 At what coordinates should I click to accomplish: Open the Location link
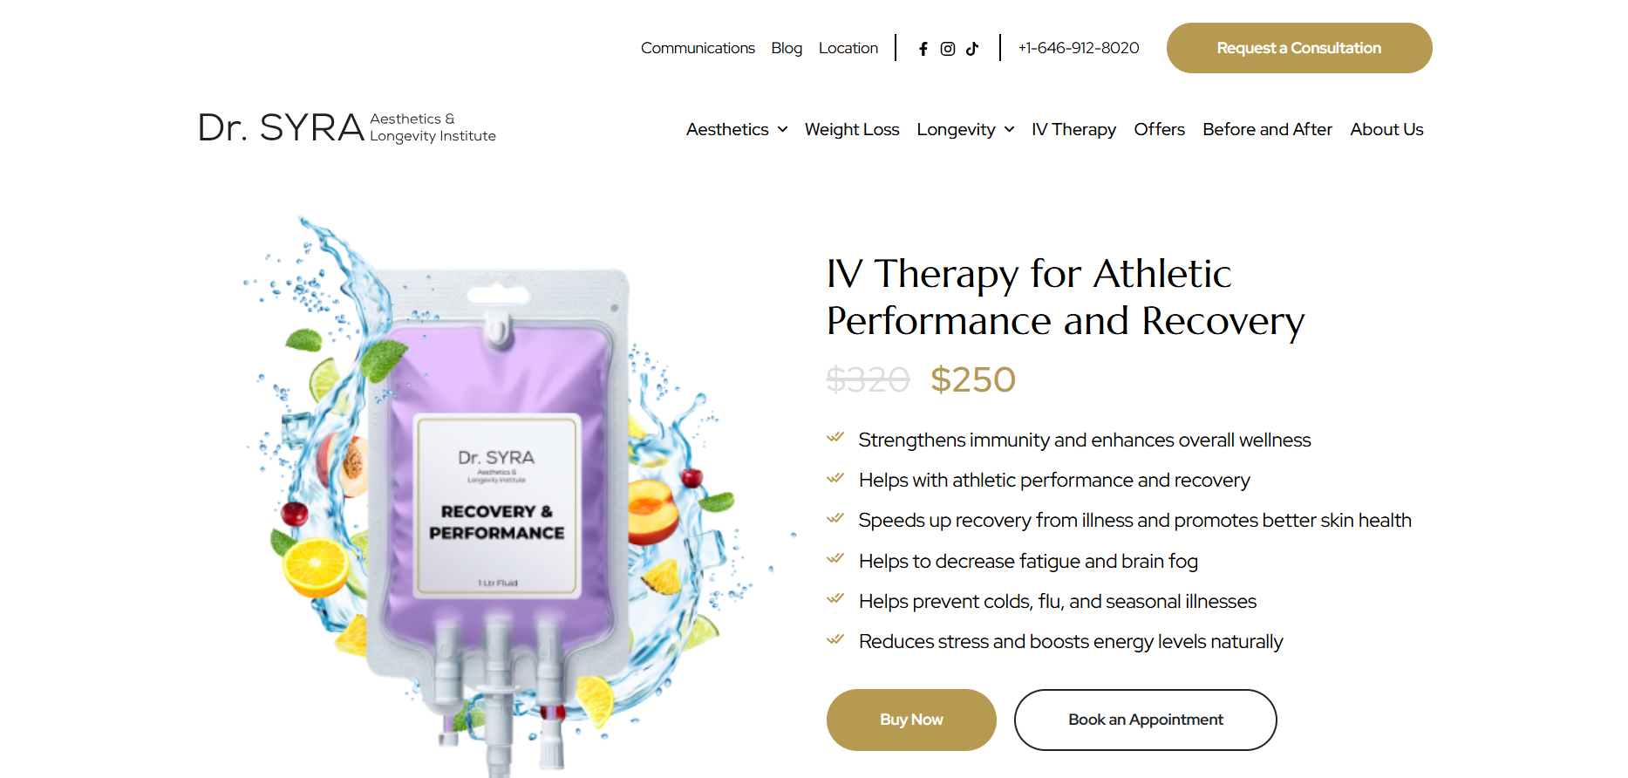click(848, 48)
